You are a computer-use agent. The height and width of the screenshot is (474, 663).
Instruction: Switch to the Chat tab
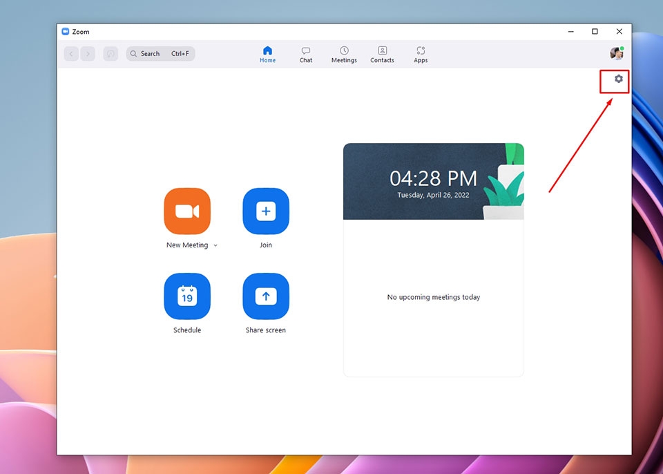pos(306,55)
